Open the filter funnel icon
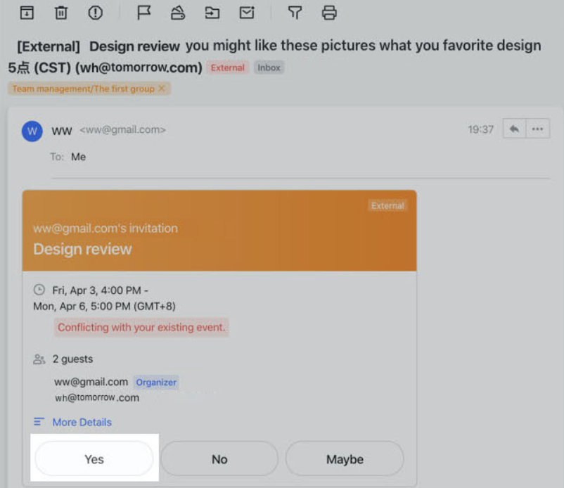The height and width of the screenshot is (488, 564). tap(295, 13)
